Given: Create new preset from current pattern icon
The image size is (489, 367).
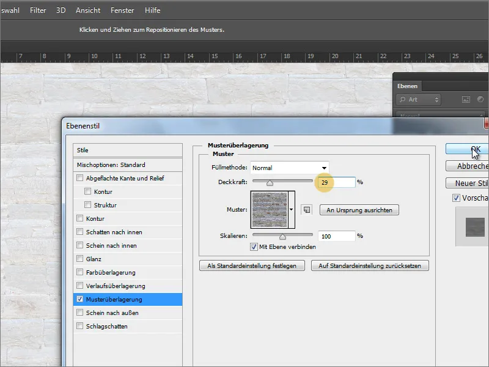Looking at the screenshot, I should pyautogui.click(x=307, y=210).
